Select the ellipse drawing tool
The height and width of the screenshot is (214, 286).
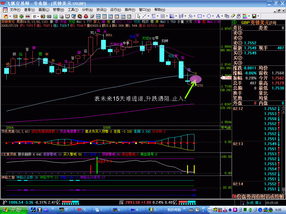coord(209,16)
